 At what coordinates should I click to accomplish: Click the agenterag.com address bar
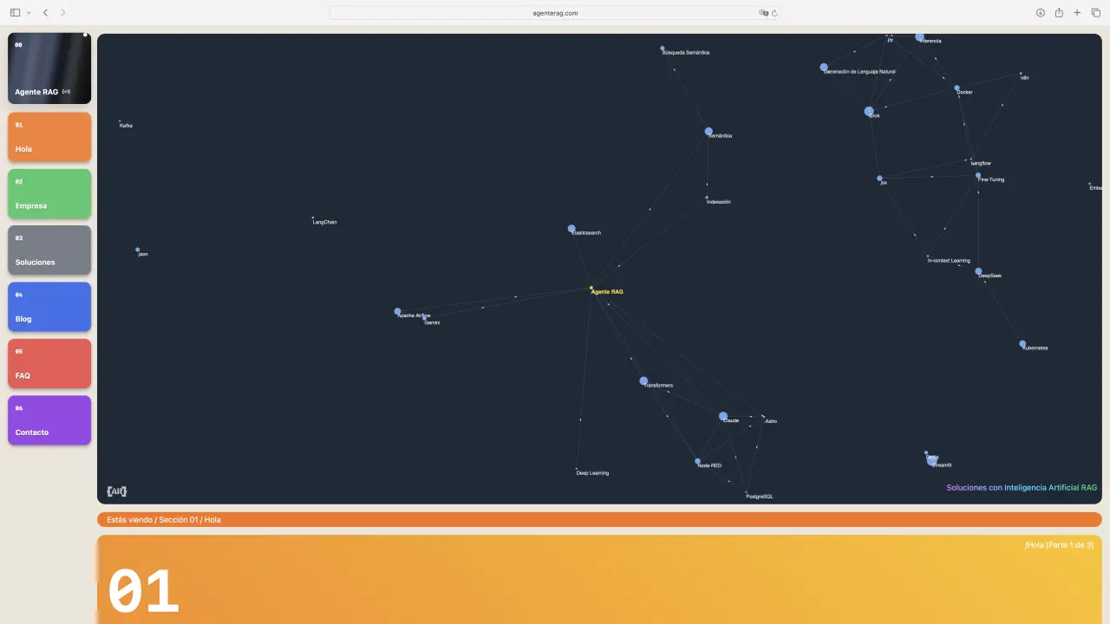click(555, 13)
